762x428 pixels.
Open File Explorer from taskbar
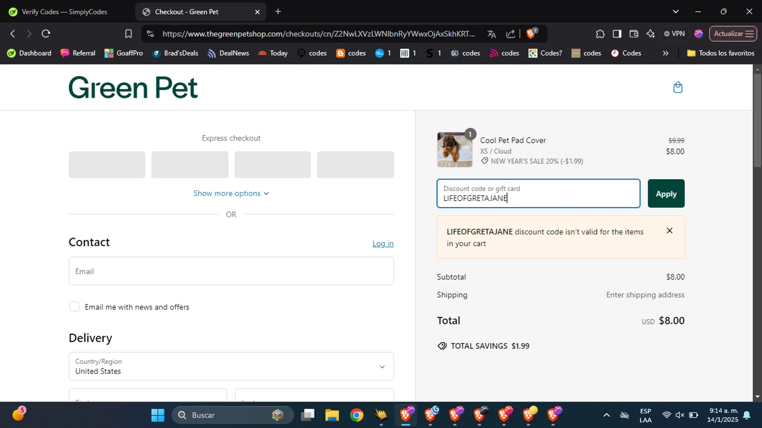(332, 415)
